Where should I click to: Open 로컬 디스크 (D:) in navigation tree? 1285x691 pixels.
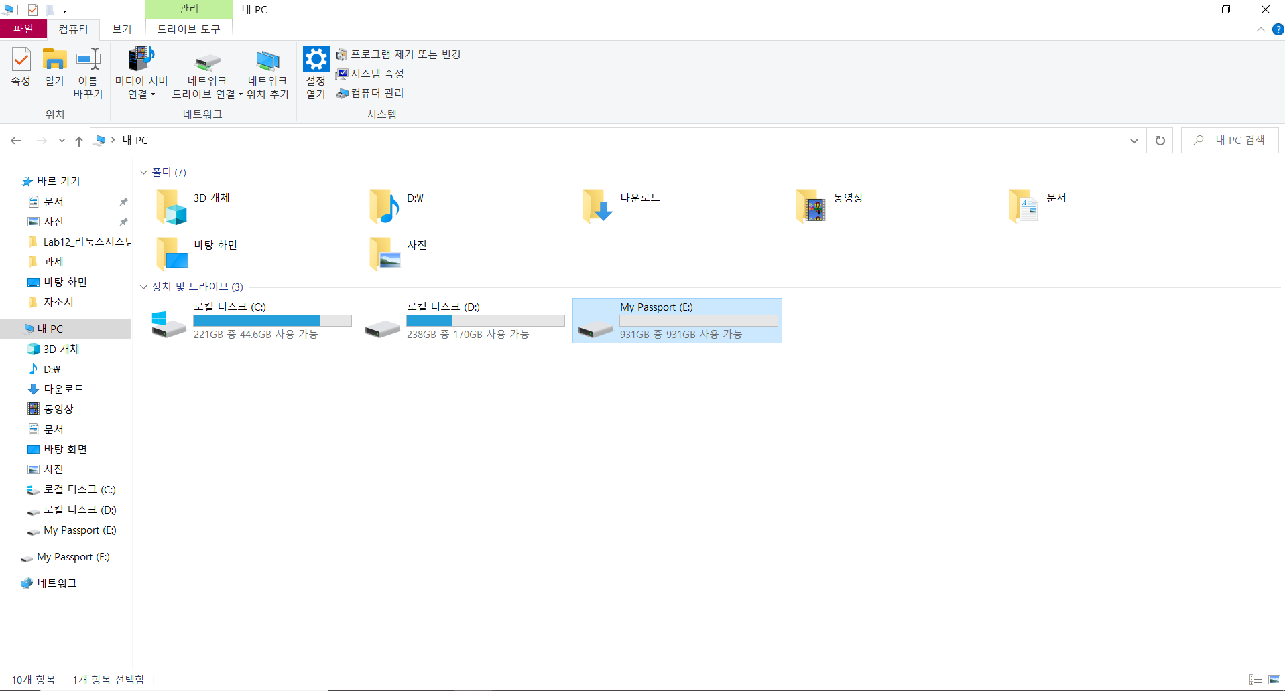click(x=72, y=510)
